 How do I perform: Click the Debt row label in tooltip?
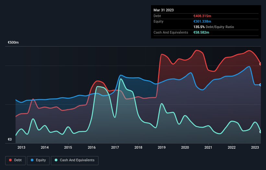coord(157,16)
